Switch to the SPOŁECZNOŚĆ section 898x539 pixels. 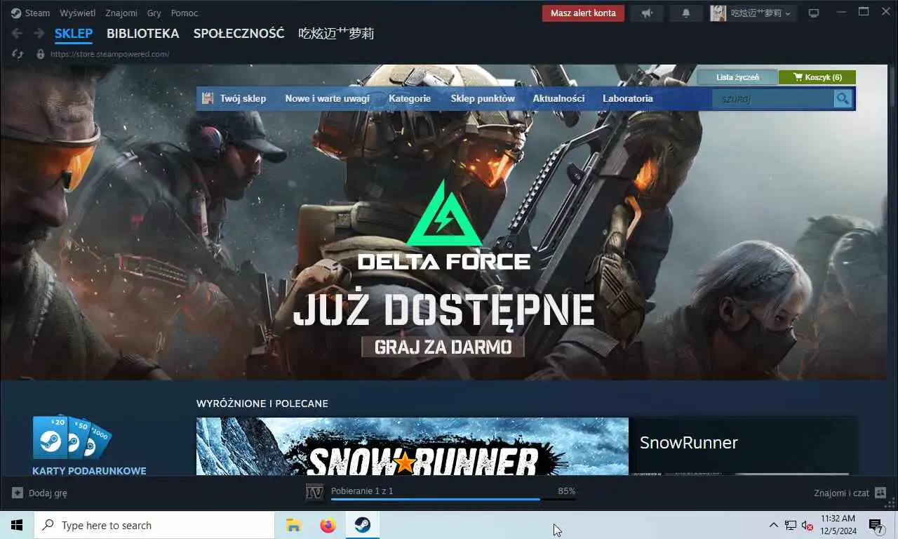point(239,33)
